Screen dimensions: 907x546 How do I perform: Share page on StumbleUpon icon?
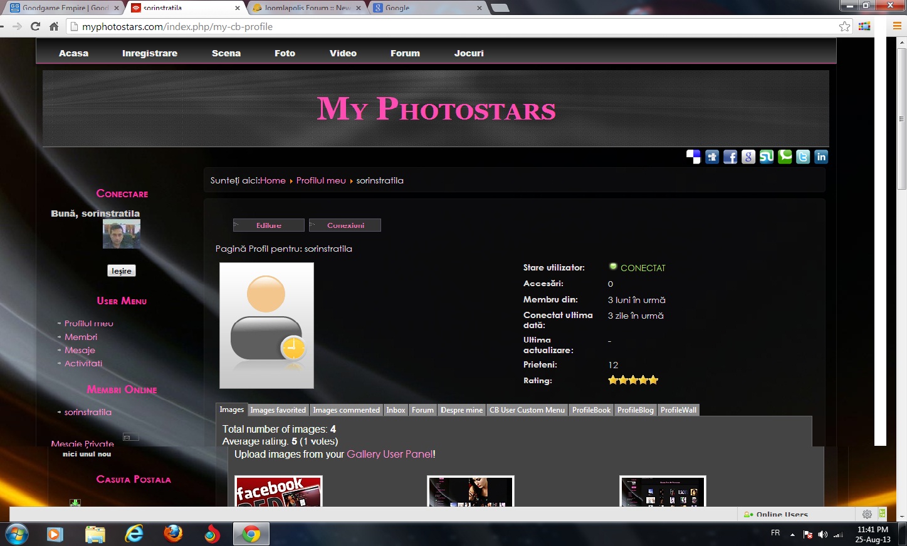pyautogui.click(x=767, y=157)
